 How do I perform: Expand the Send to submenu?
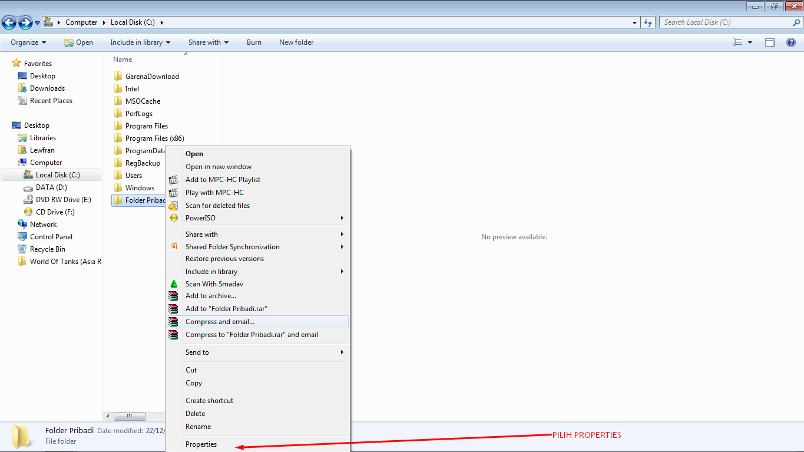coord(197,352)
